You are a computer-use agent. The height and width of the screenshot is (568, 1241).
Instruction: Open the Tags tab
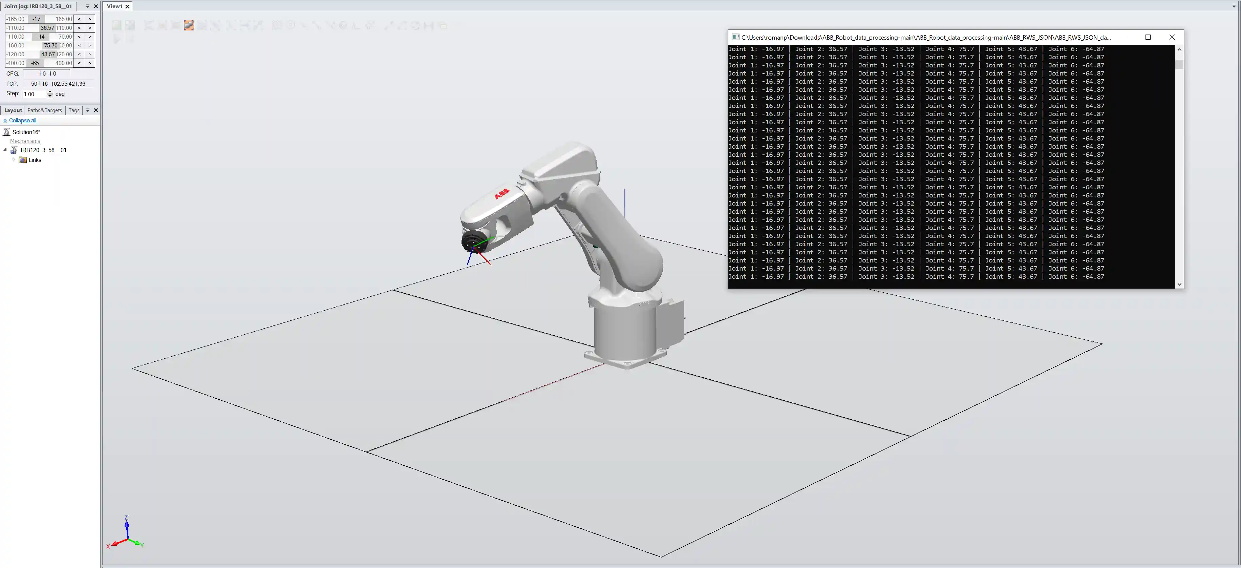tap(74, 110)
